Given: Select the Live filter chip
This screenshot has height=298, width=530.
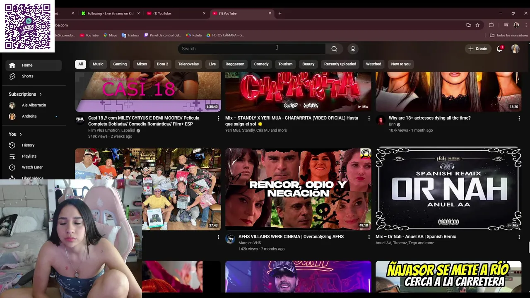Looking at the screenshot, I should 212,64.
